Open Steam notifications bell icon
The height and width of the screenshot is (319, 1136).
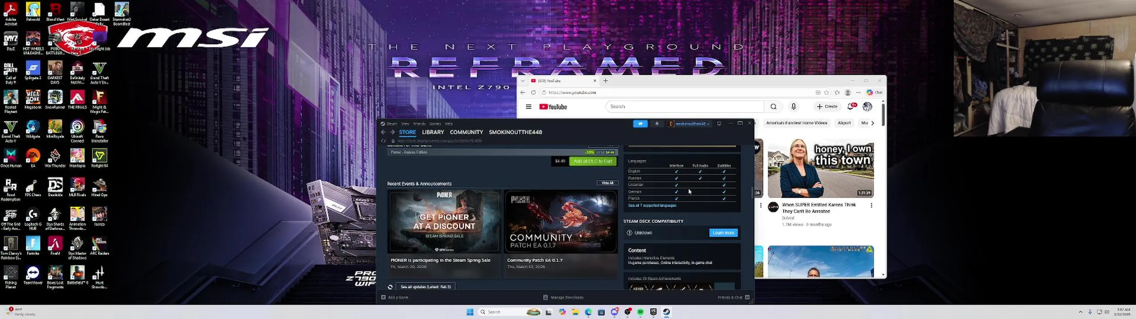click(x=657, y=124)
